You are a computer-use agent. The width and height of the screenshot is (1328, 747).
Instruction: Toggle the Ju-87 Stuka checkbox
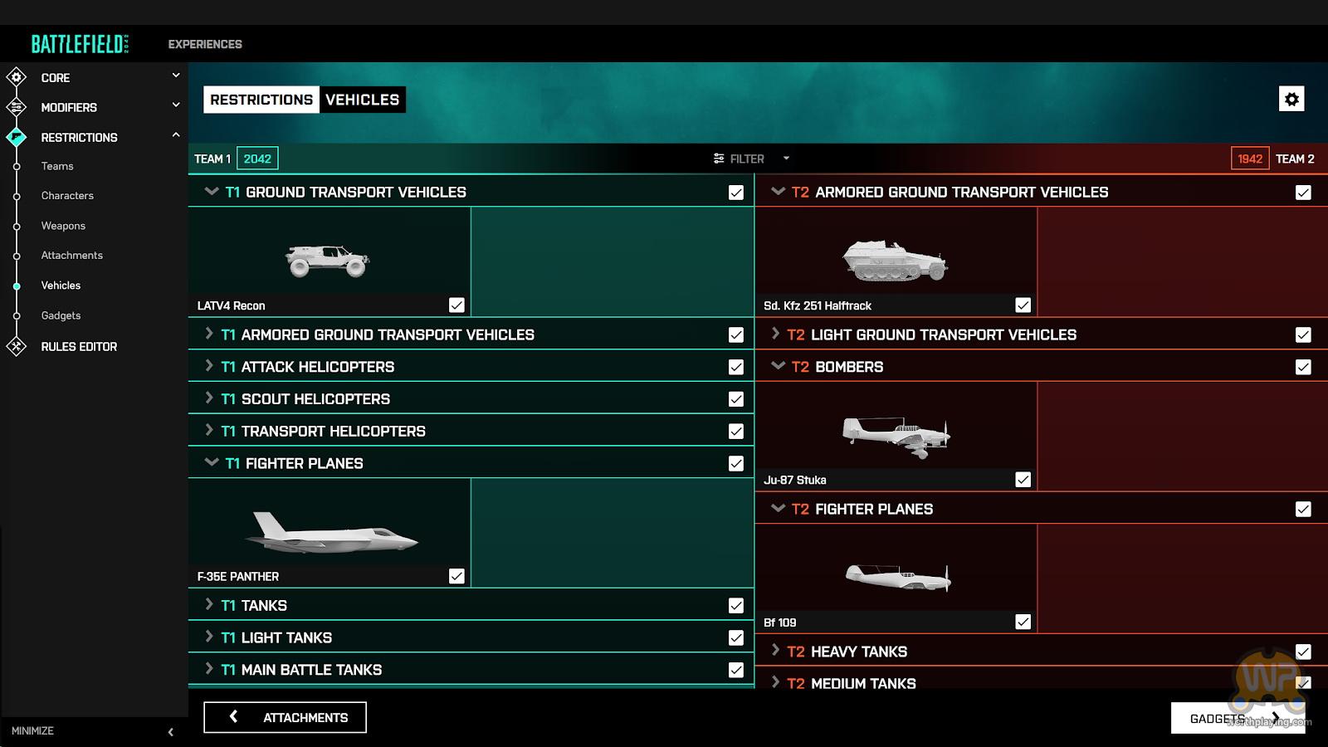1023,479
